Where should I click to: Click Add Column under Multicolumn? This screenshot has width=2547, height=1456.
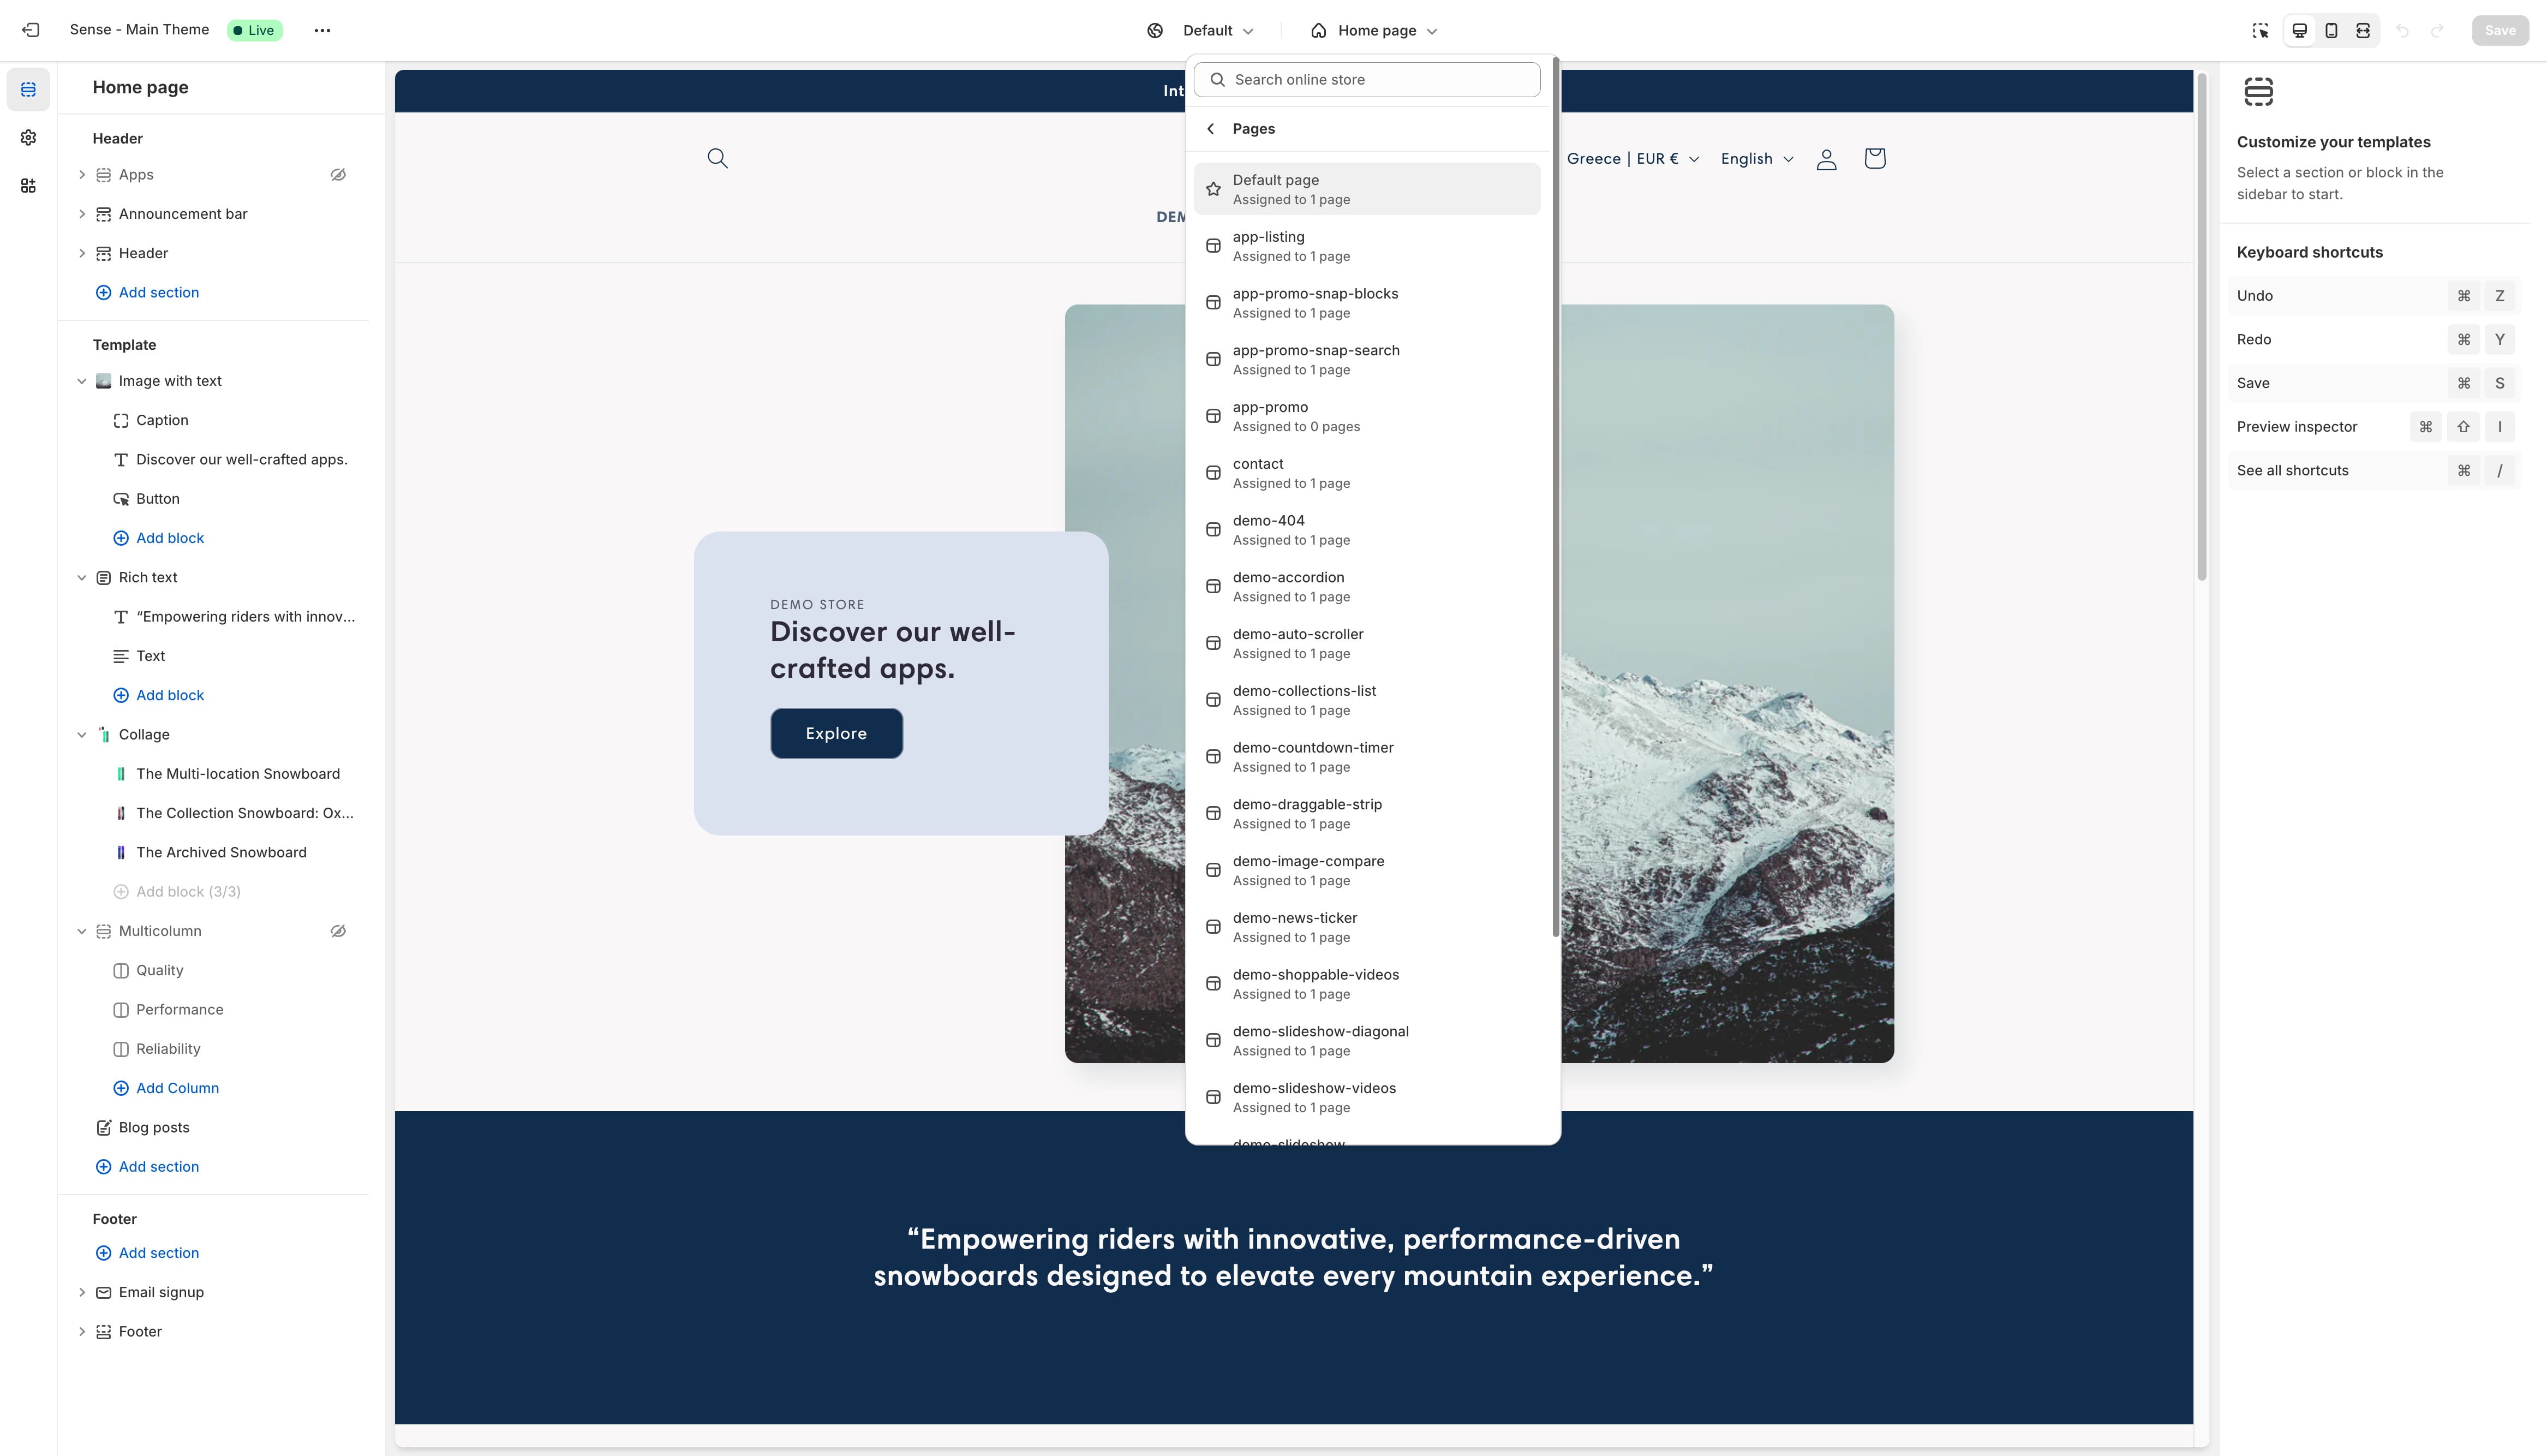coord(166,1088)
